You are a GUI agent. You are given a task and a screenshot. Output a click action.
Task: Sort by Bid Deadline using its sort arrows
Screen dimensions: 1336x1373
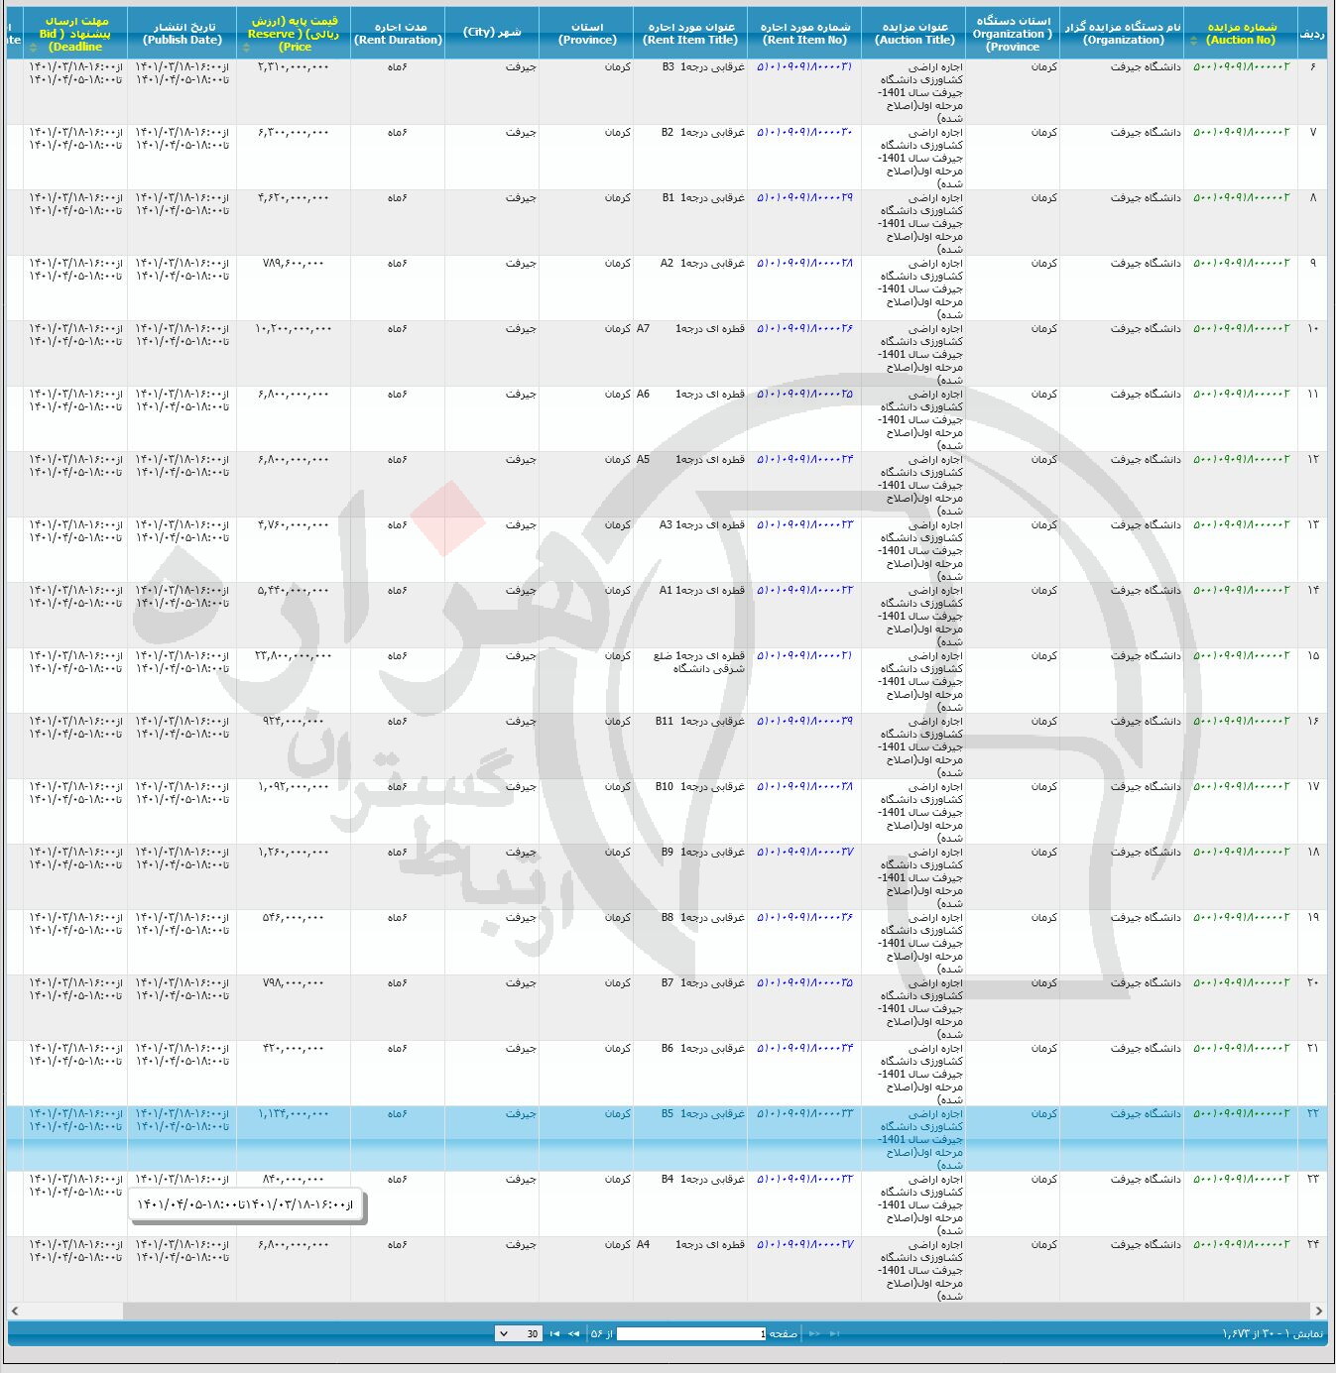tap(33, 47)
